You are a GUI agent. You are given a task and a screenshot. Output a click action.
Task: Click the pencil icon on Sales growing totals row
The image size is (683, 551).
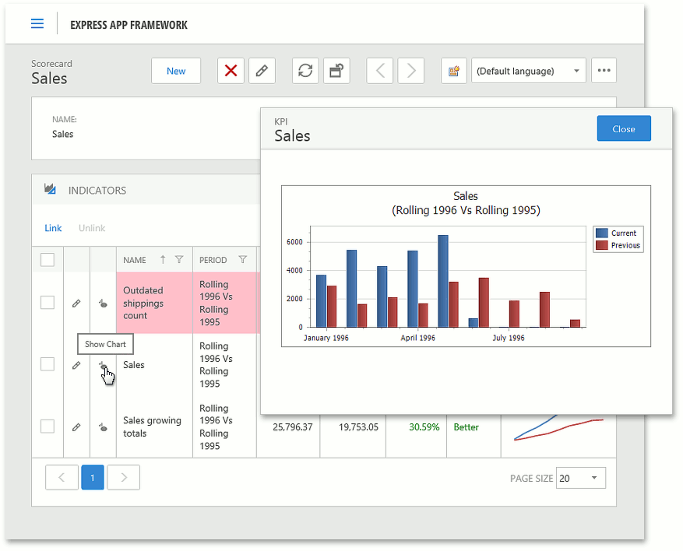tap(76, 426)
